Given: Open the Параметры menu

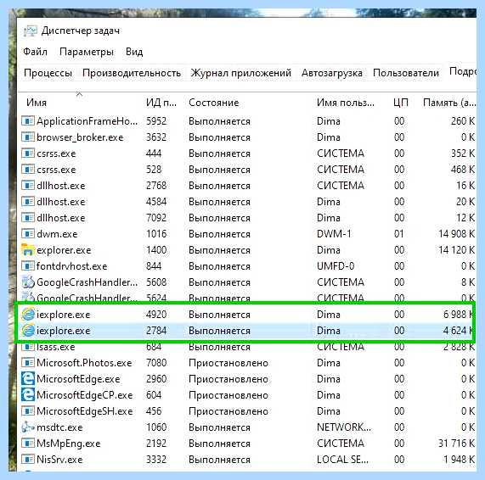Looking at the screenshot, I should 87,52.
